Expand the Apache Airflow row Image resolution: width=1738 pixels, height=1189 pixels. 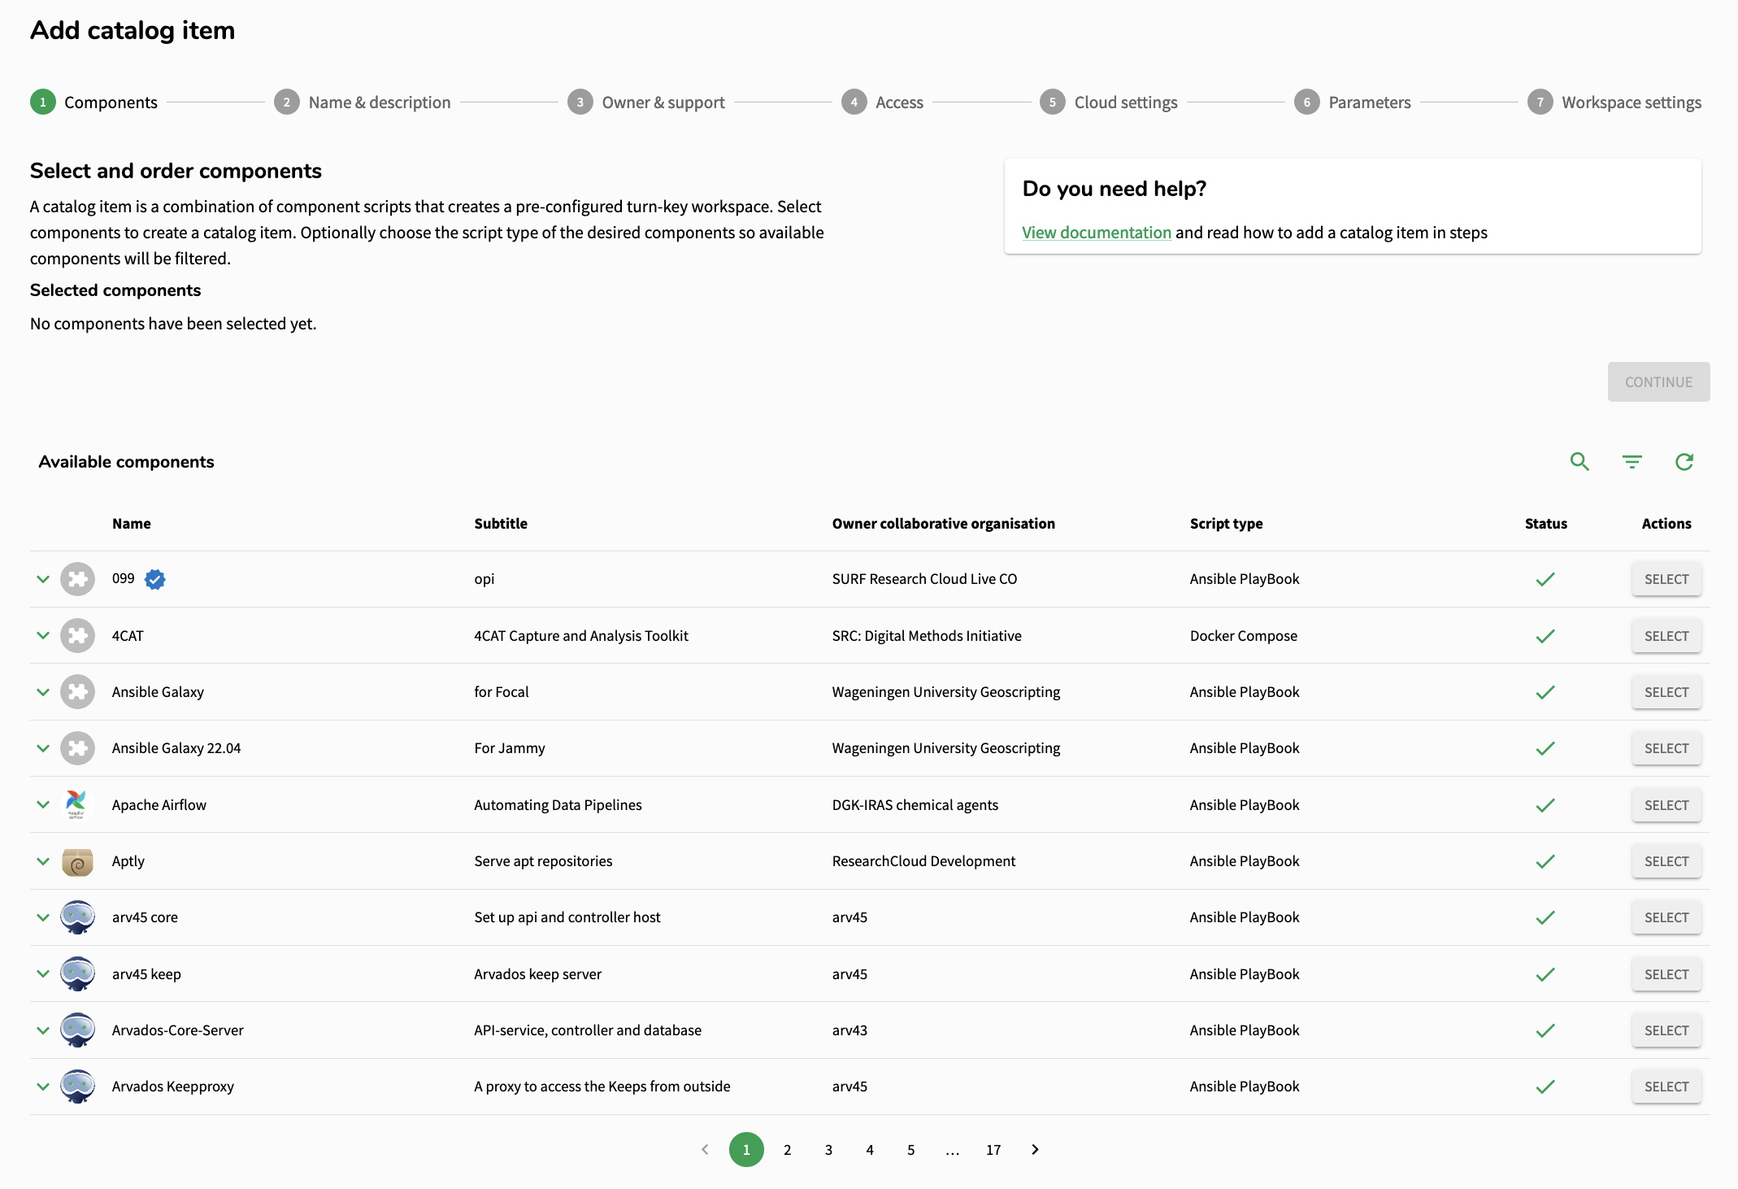tap(43, 804)
